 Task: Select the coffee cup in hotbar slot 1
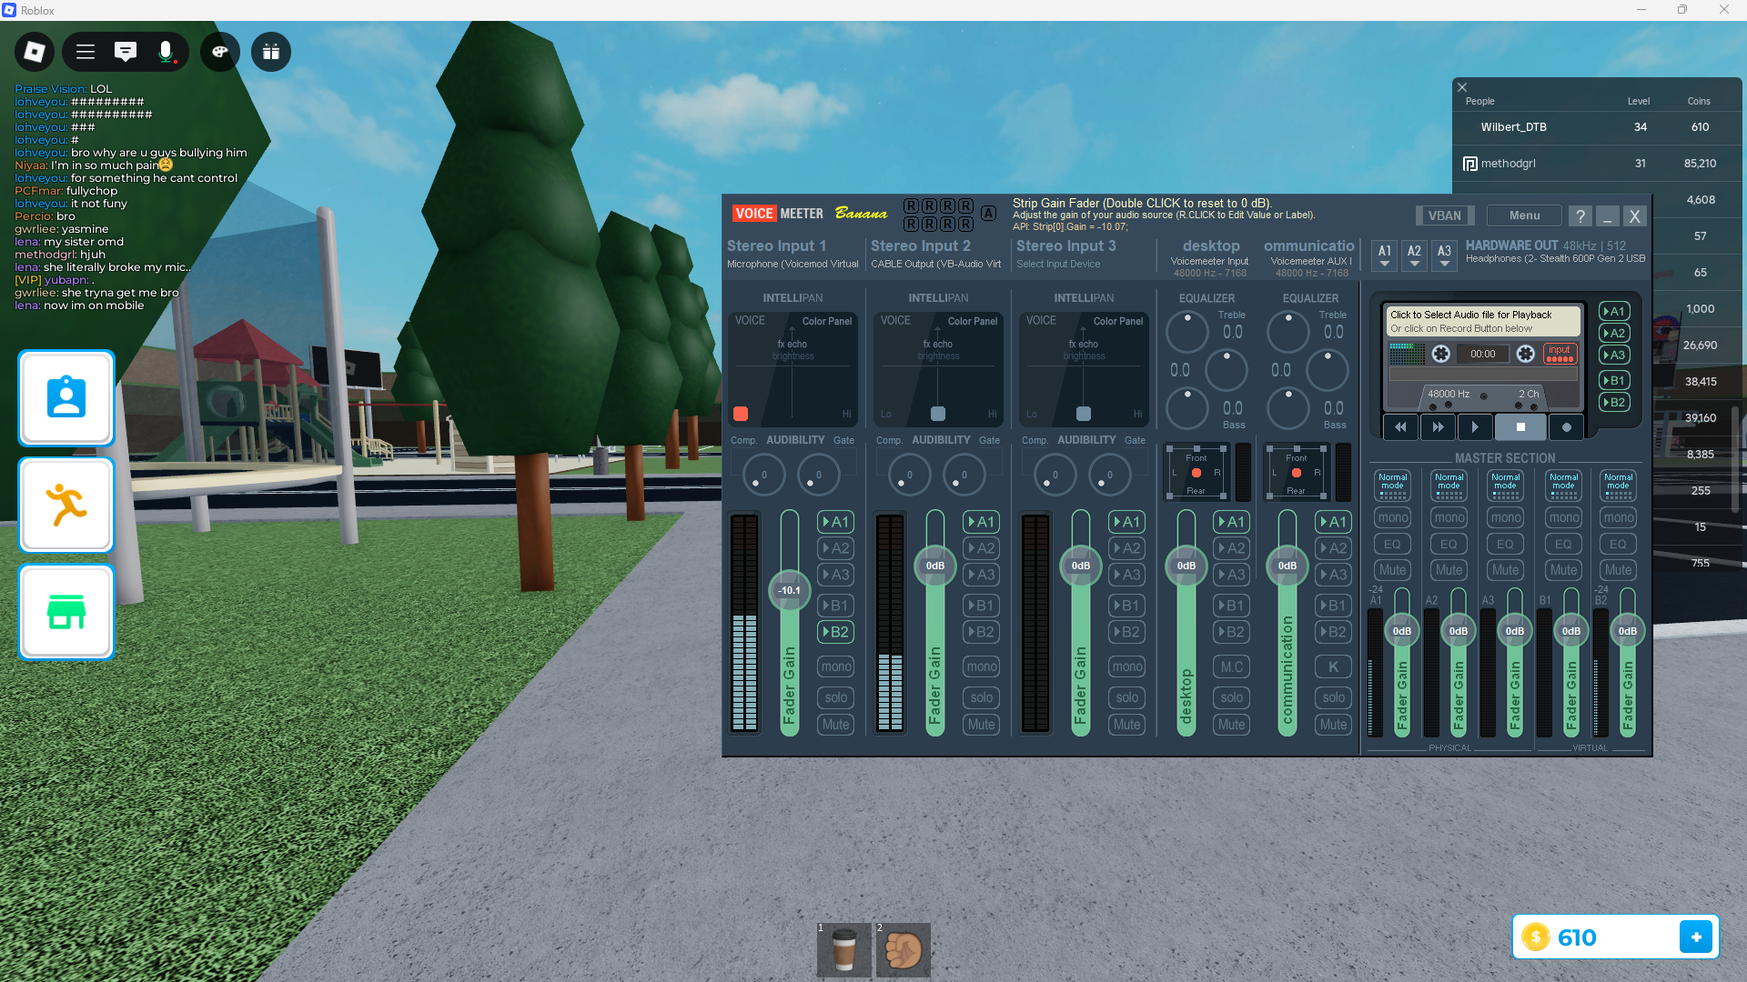[844, 950]
